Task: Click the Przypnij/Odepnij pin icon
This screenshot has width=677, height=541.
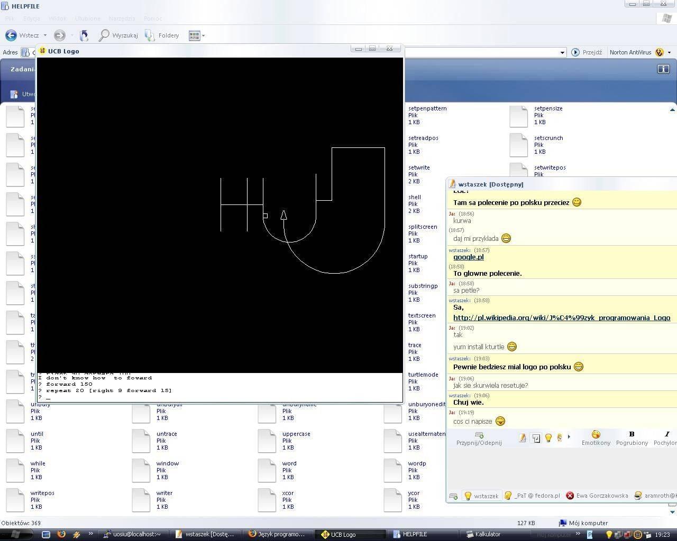Action: coord(479,435)
